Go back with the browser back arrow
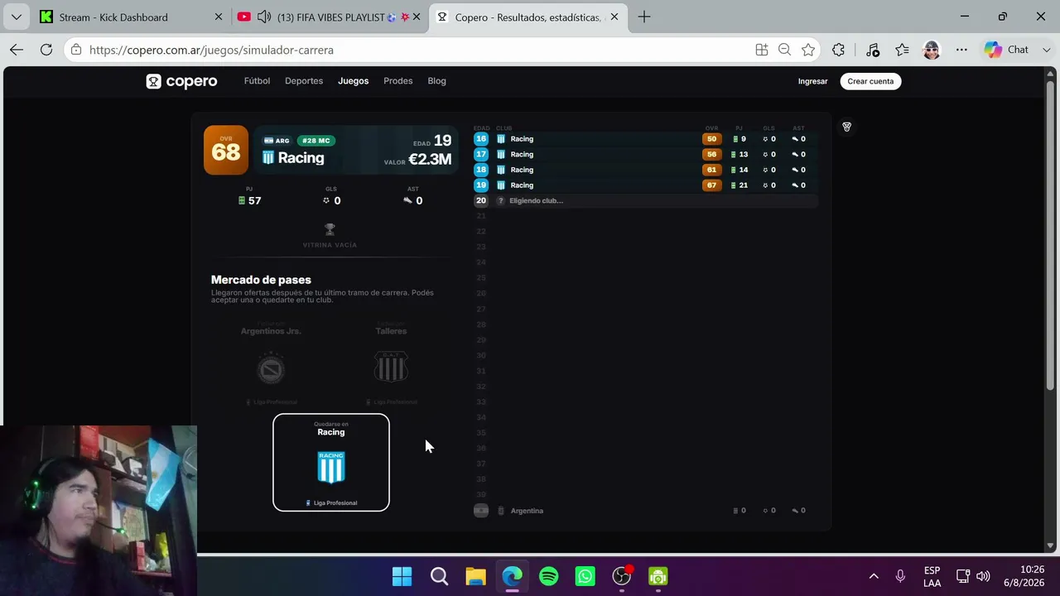Image resolution: width=1060 pixels, height=596 pixels. 17,50
